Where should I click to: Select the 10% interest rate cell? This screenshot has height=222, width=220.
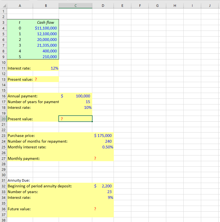click(76, 108)
